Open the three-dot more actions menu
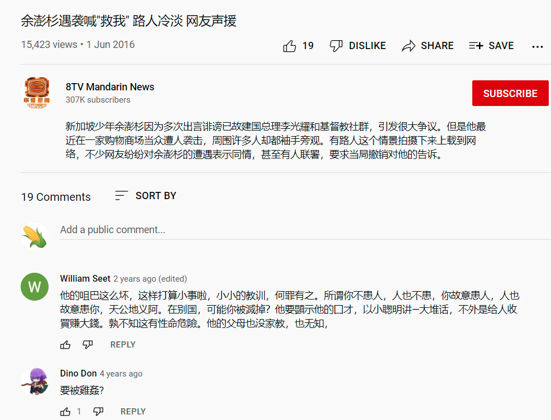 coord(537,47)
